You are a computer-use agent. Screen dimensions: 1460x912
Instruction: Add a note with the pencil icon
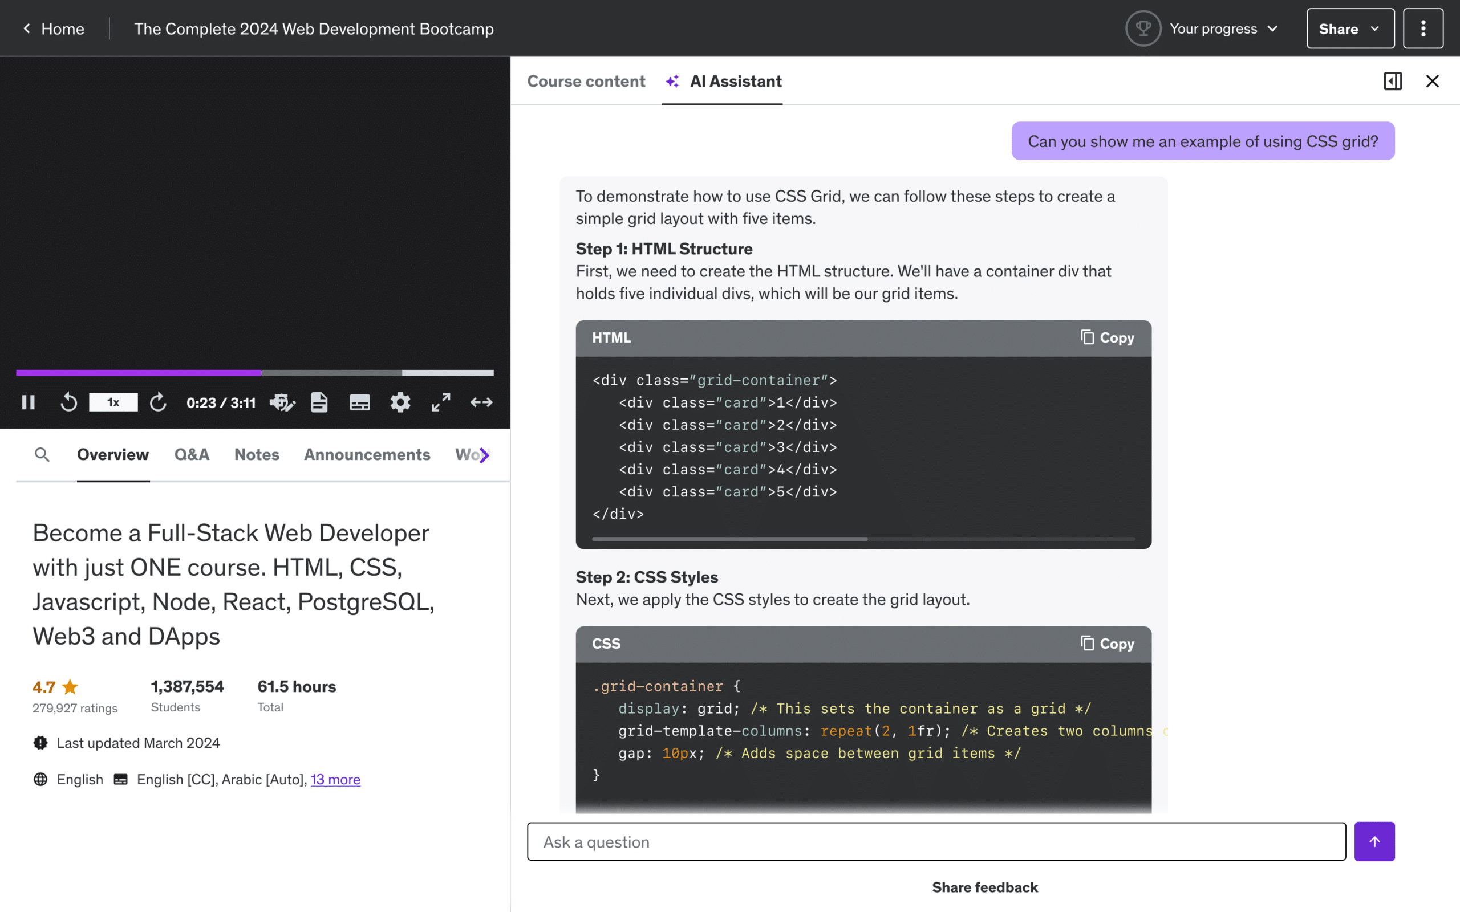(x=282, y=402)
